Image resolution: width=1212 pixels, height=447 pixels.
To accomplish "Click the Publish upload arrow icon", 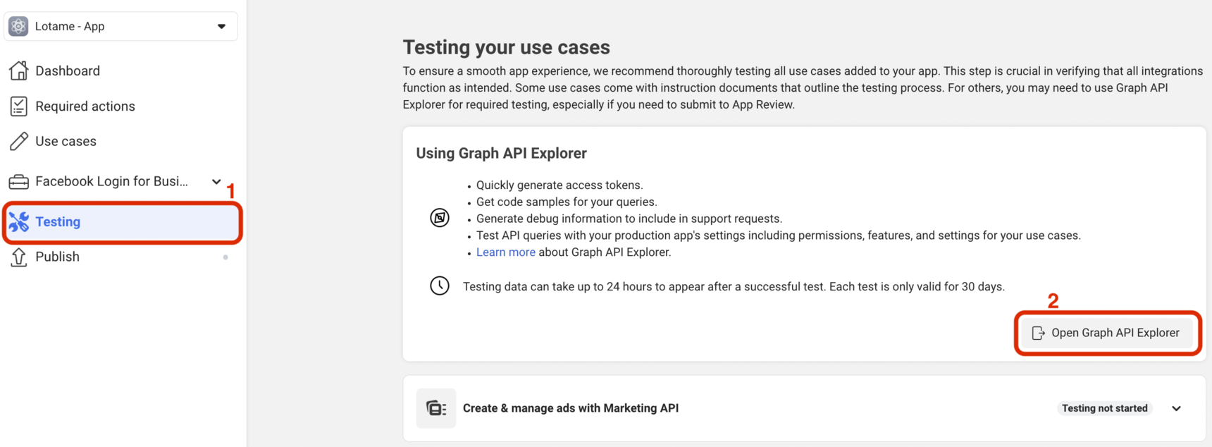I will point(19,257).
